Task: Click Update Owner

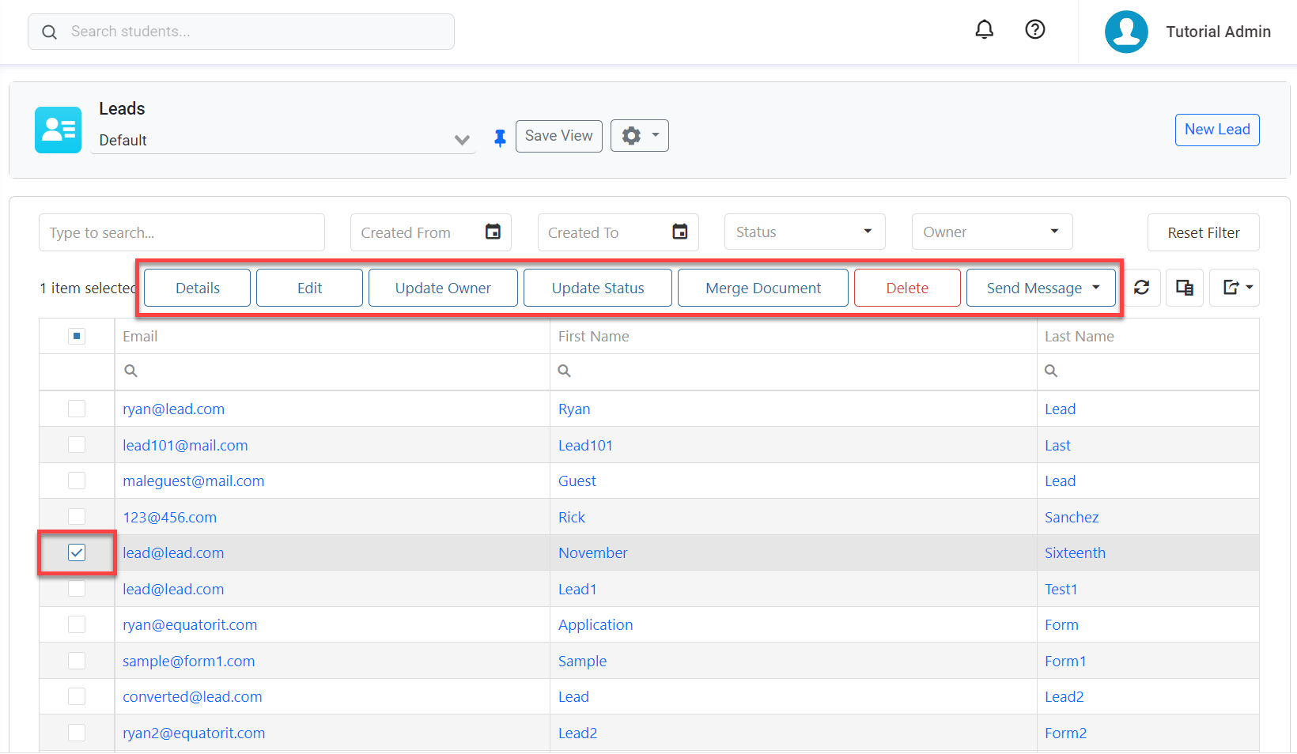Action: click(443, 288)
